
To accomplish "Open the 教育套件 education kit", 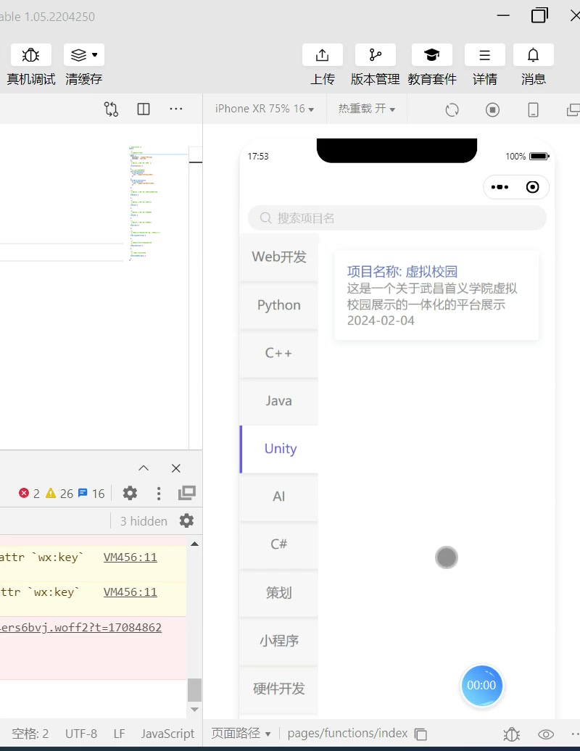I will 431,55.
